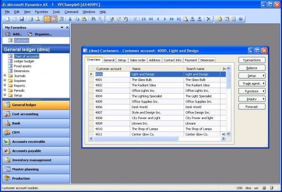The width and height of the screenshot is (282, 192).
Task: Click the Help question mark icon
Action: tap(241, 19)
